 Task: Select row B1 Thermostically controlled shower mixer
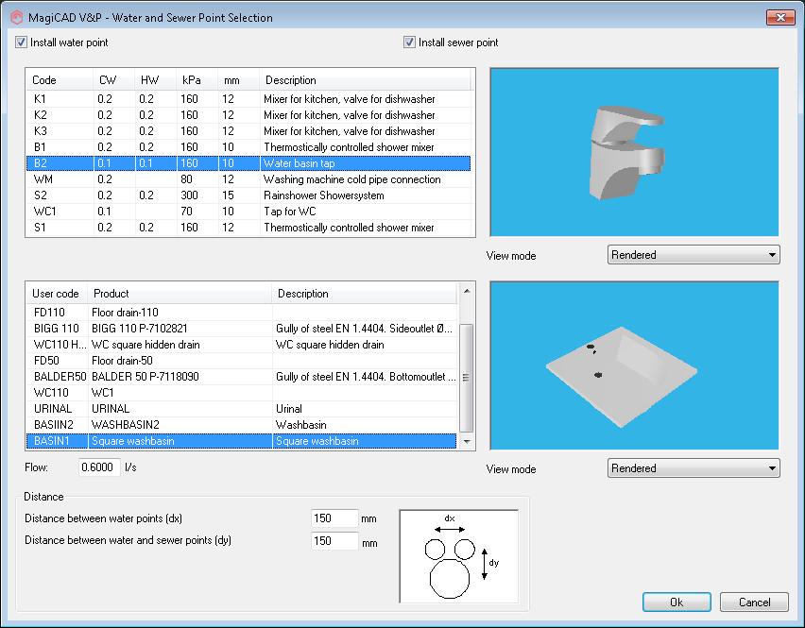pos(248,147)
